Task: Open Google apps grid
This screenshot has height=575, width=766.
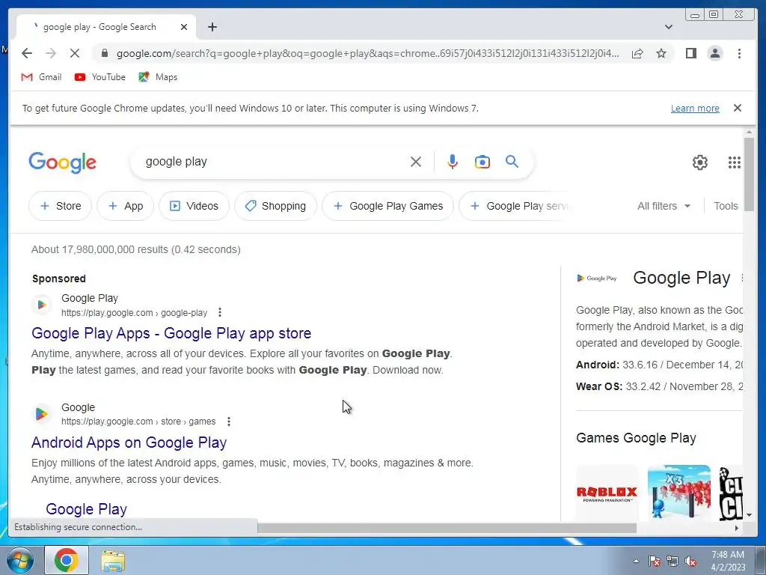Action: point(735,162)
